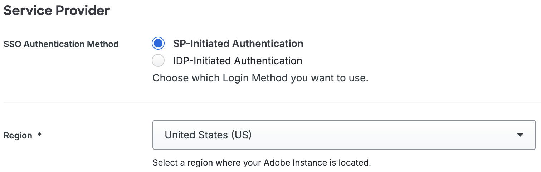
Task: Click the Service Provider section heading
Action: point(57,10)
